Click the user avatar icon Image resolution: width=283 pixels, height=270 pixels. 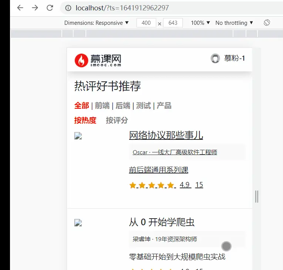click(215, 58)
